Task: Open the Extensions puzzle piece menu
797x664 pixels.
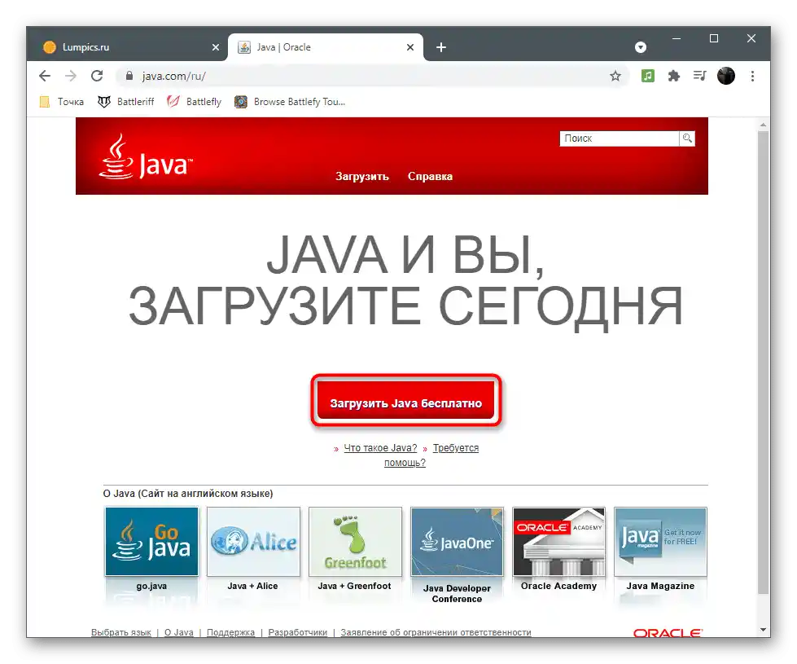Action: click(x=674, y=77)
